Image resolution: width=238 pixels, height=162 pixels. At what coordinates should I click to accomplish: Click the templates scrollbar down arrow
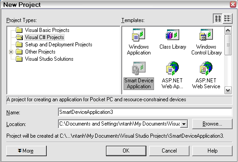[x=228, y=90]
